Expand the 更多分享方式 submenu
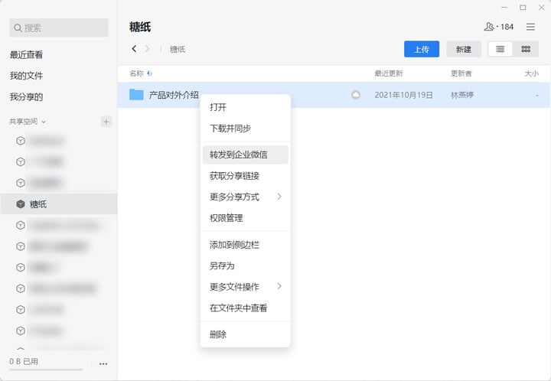Viewport: 551px width, 381px height. tap(246, 197)
